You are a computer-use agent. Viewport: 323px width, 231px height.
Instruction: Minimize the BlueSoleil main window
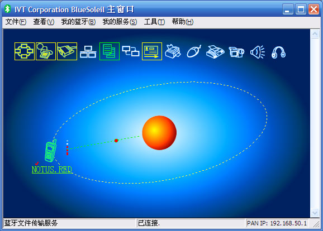click(288, 9)
